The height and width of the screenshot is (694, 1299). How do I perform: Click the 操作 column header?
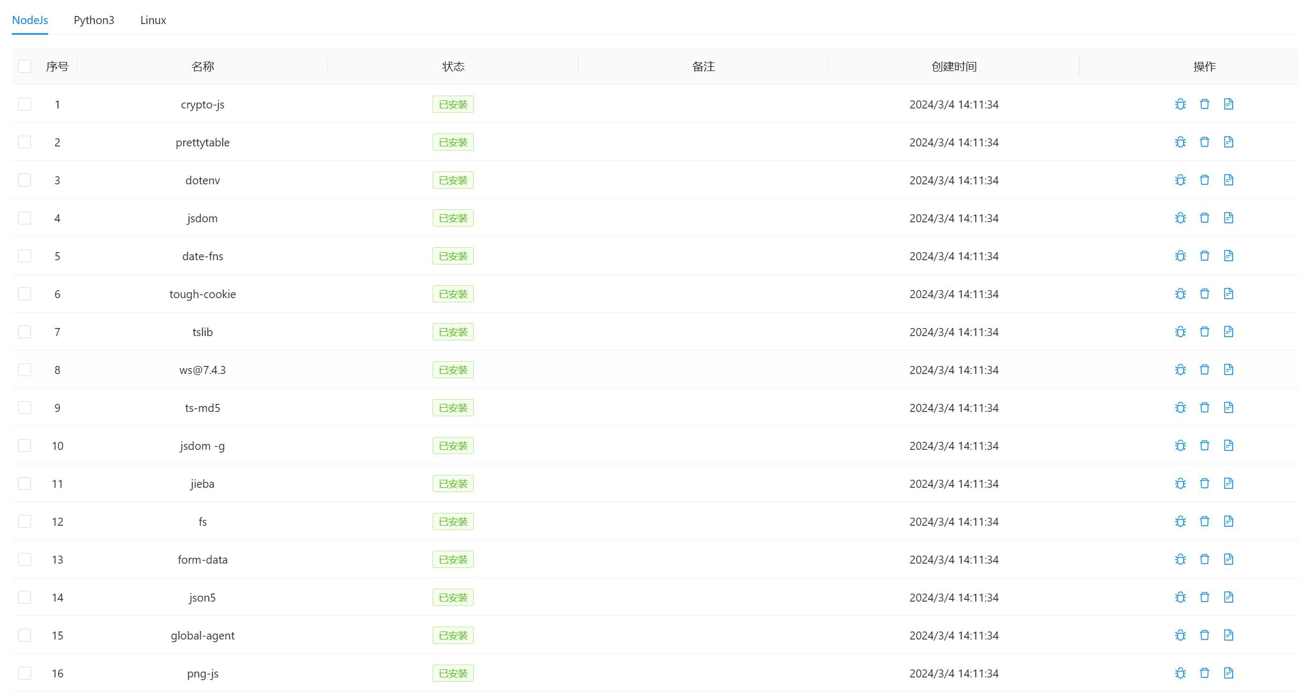1204,66
